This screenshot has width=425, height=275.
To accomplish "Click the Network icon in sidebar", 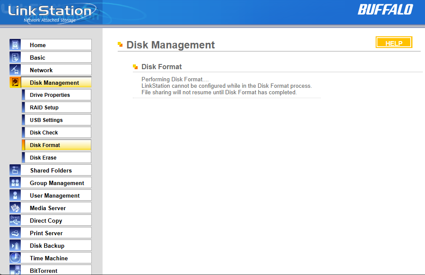I will (15, 70).
